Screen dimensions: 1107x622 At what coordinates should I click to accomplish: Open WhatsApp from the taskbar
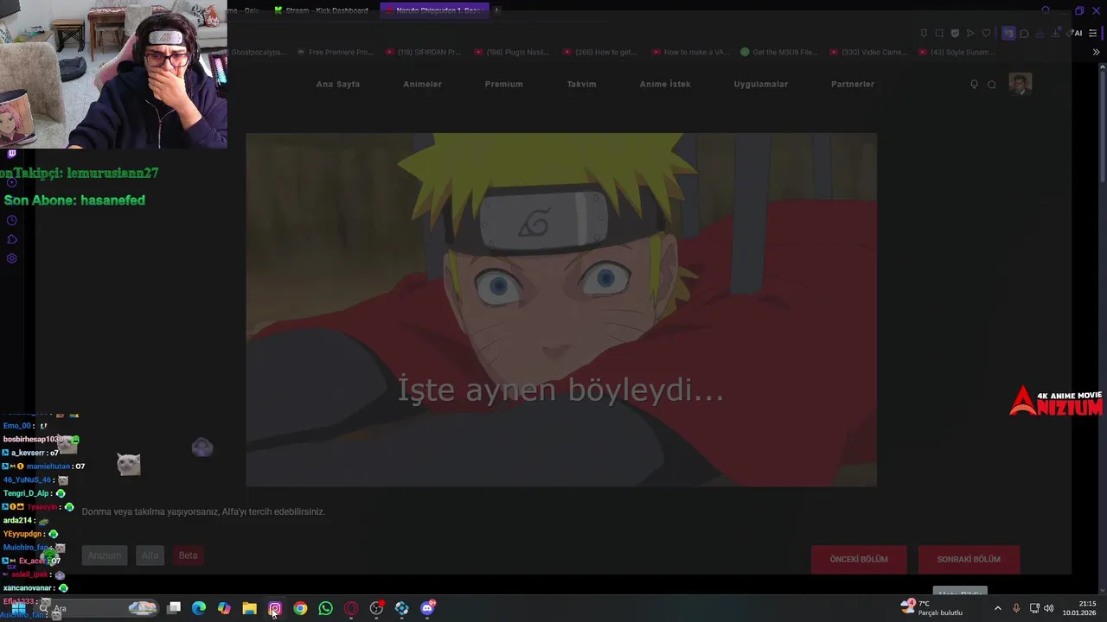(325, 608)
